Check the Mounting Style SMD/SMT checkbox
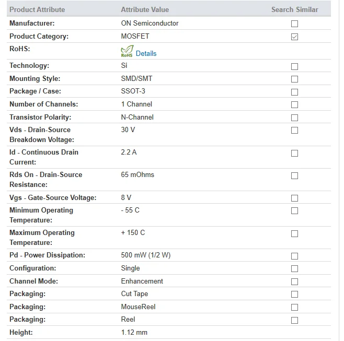This screenshot has width=344, height=341. click(x=294, y=79)
